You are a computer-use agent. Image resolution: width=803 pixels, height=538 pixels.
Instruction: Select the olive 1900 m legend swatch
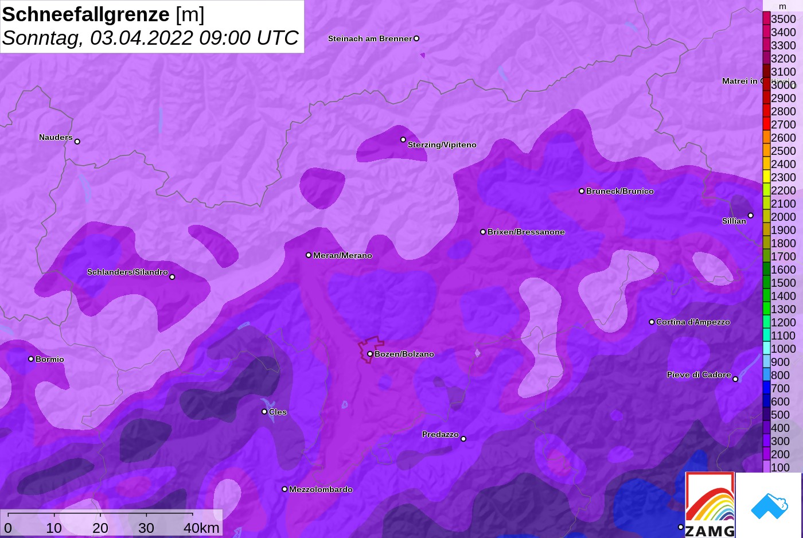pos(766,229)
